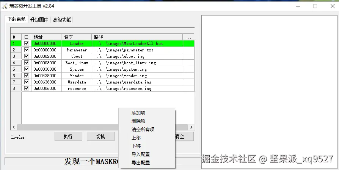Choose 删除项 from the context menu
The image size is (339, 170).
147,121
